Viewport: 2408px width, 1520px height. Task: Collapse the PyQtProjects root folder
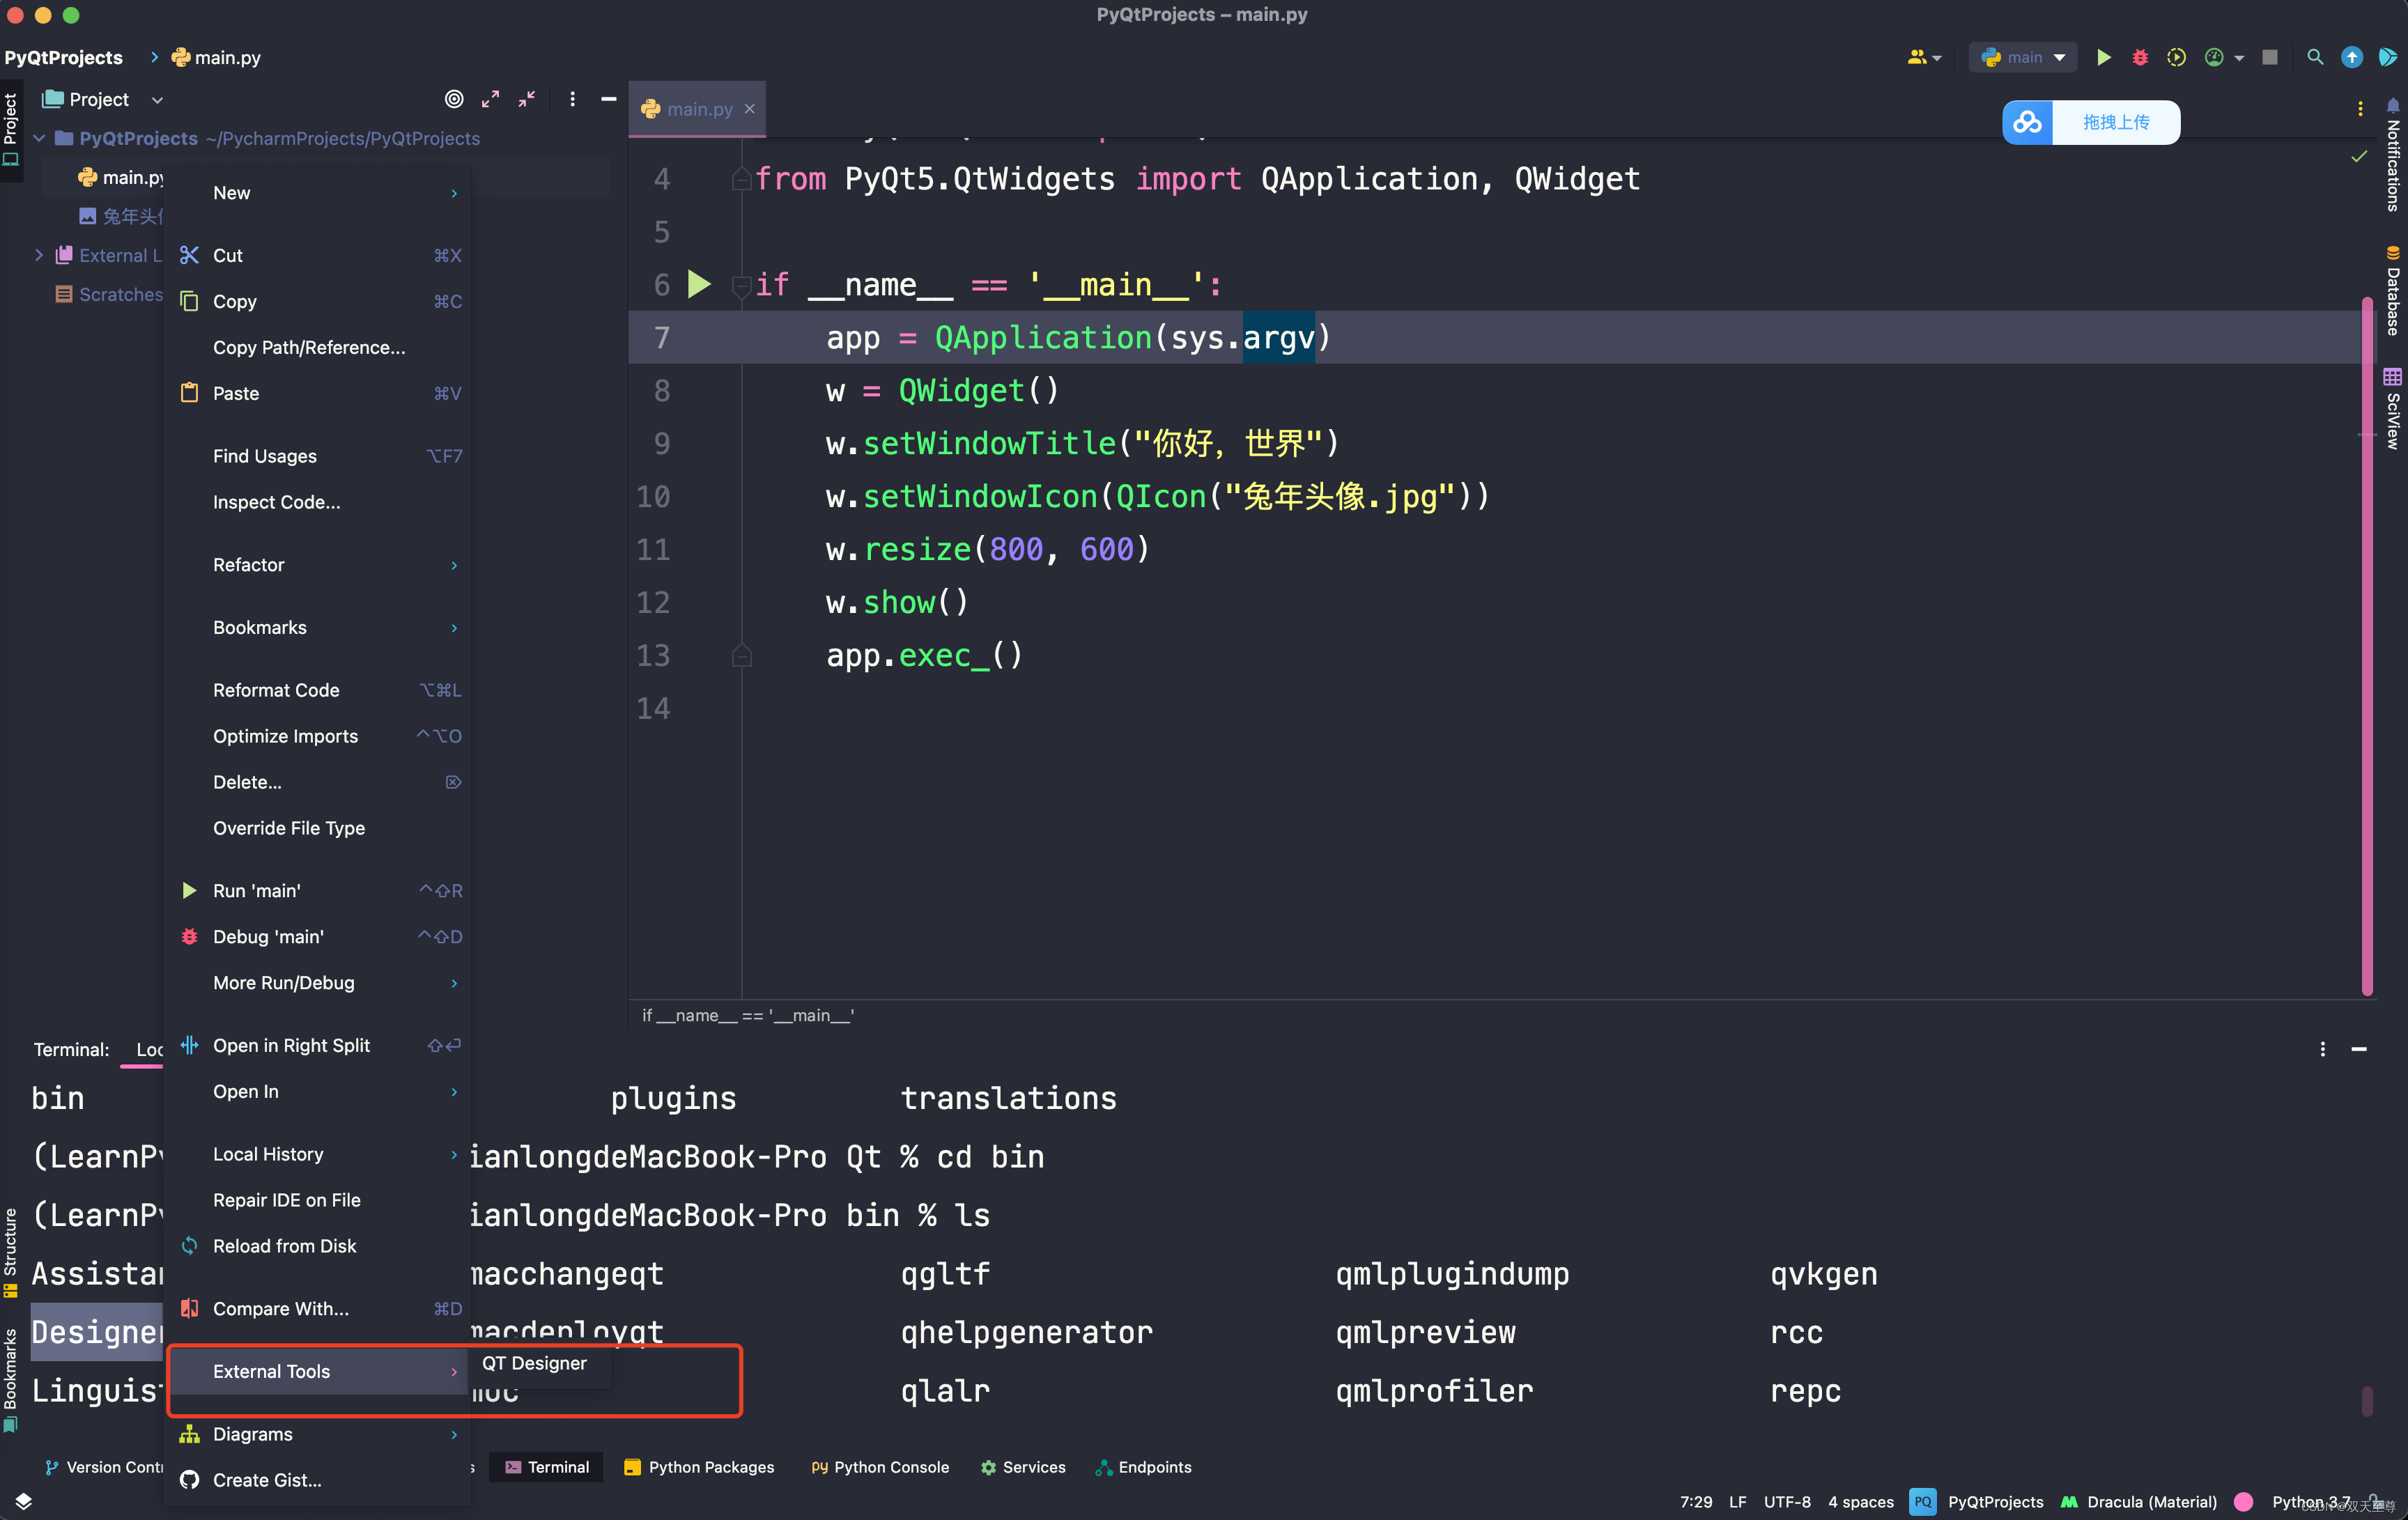pos(39,138)
